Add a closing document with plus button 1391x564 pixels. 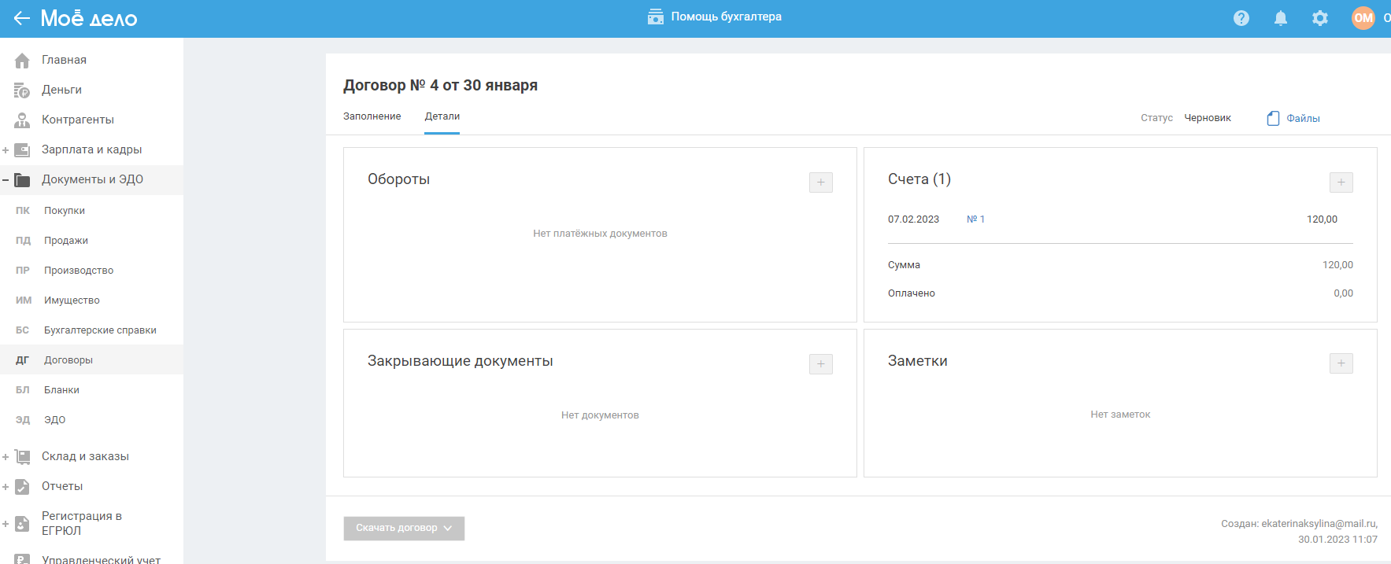pyautogui.click(x=821, y=364)
